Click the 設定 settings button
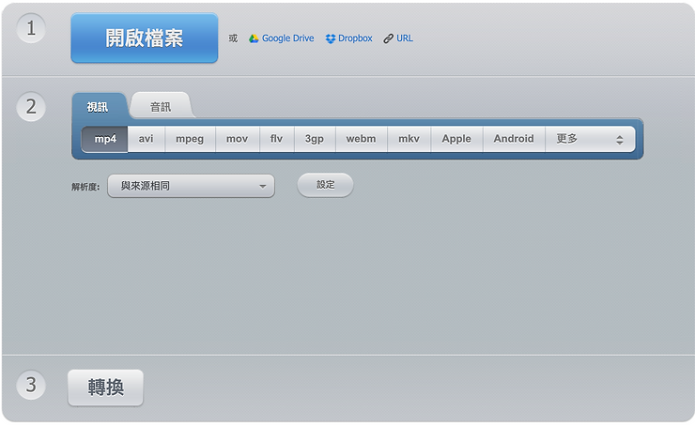The width and height of the screenshot is (695, 426). 325,185
